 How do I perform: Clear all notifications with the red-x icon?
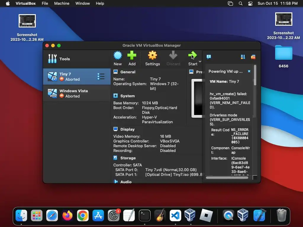253,57
